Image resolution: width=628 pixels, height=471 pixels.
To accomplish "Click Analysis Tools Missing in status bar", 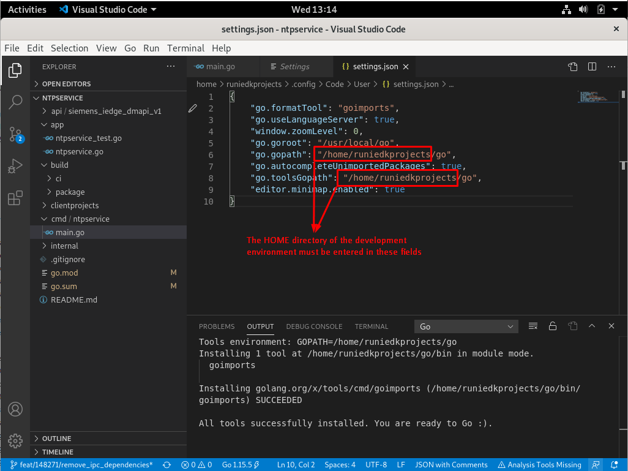I will (539, 465).
